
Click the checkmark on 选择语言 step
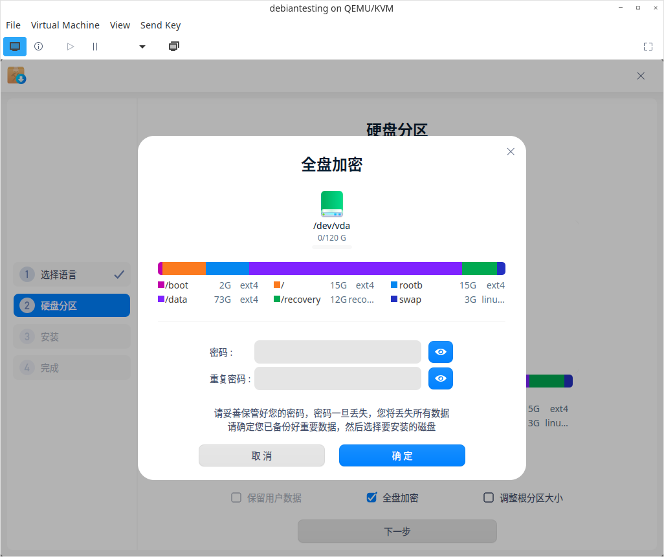click(x=119, y=275)
